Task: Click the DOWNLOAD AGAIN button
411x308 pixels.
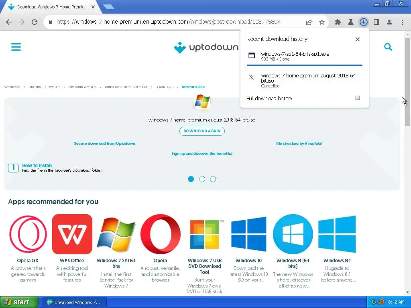Action: coord(202,131)
